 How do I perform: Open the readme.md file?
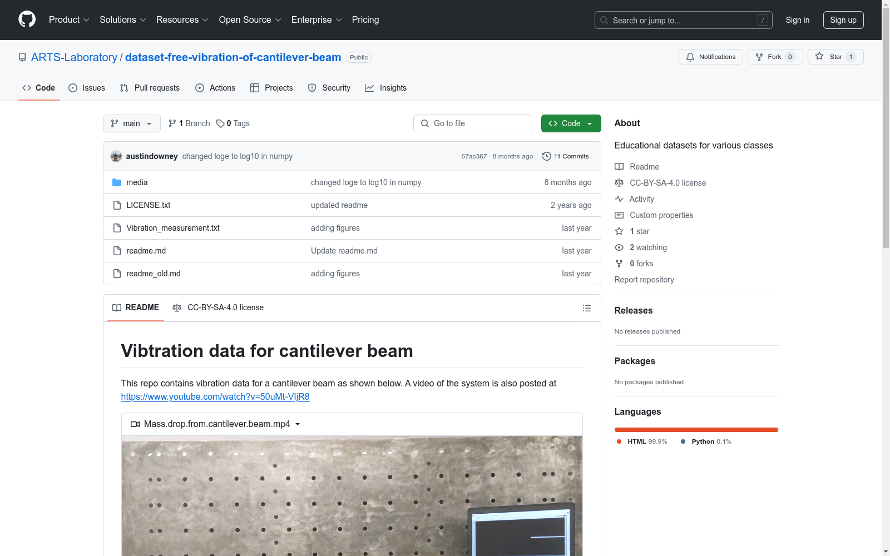click(146, 251)
